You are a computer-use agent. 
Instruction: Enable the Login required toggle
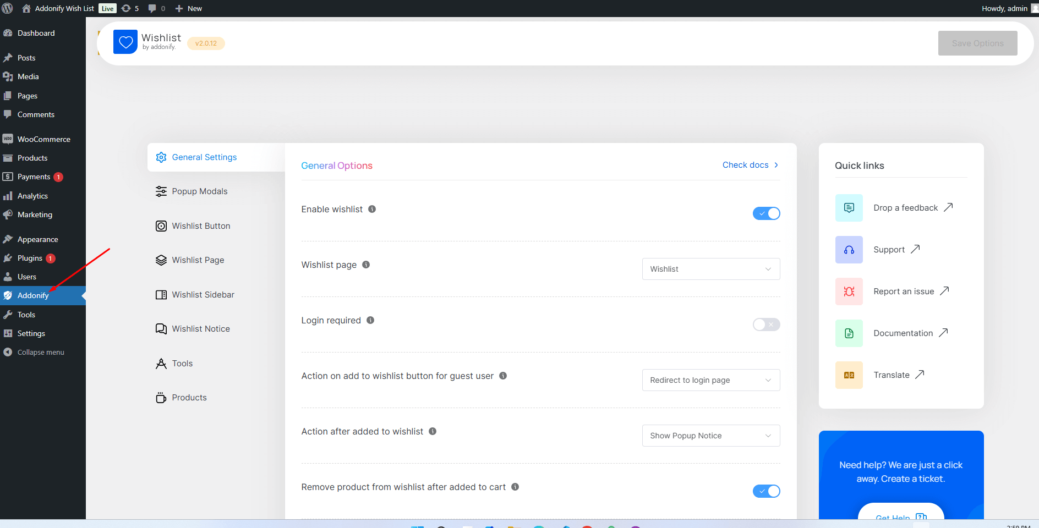coord(766,324)
